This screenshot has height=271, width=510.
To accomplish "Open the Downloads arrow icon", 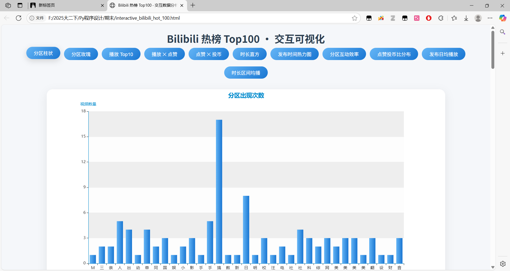I will click(x=466, y=18).
